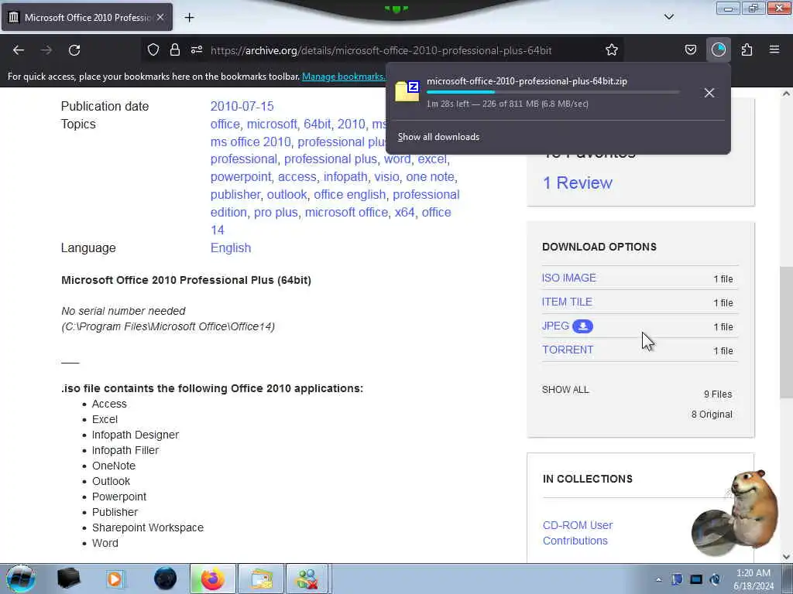Open Manage bookmarks link
Image resolution: width=793 pixels, height=594 pixels.
tap(343, 77)
